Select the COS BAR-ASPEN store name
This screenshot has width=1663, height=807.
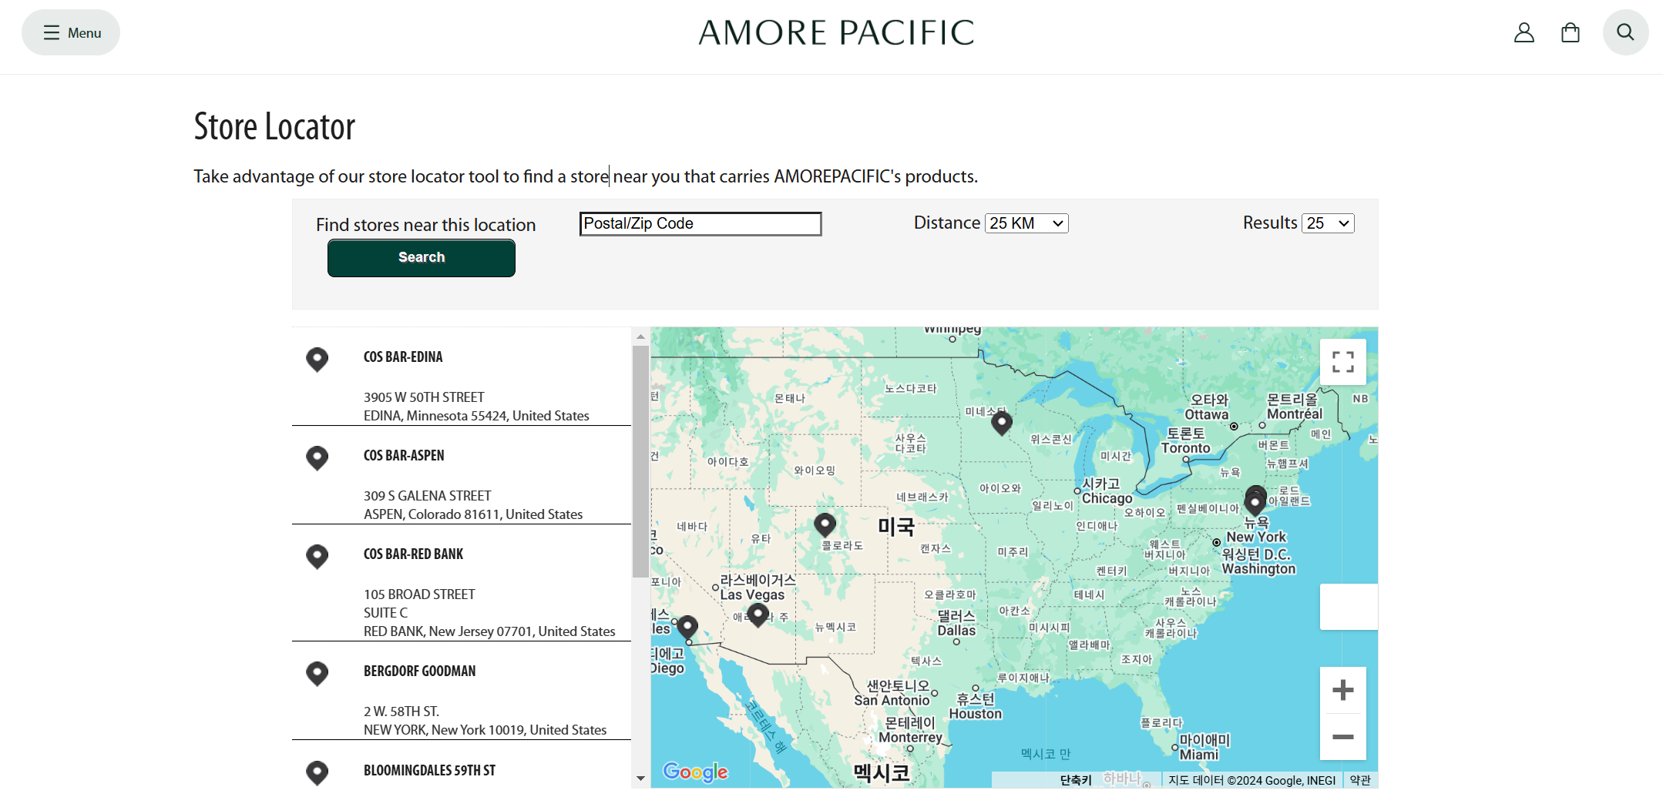point(404,455)
